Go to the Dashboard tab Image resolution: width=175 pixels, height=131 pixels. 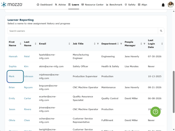tap(44, 5)
